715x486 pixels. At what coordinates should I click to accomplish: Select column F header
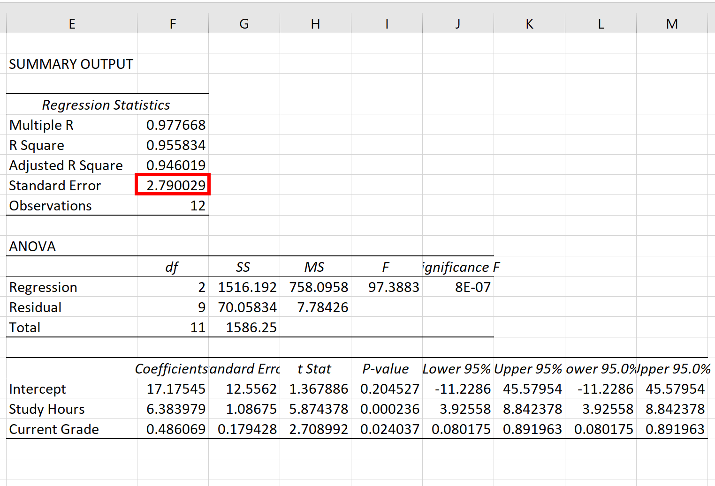(173, 23)
